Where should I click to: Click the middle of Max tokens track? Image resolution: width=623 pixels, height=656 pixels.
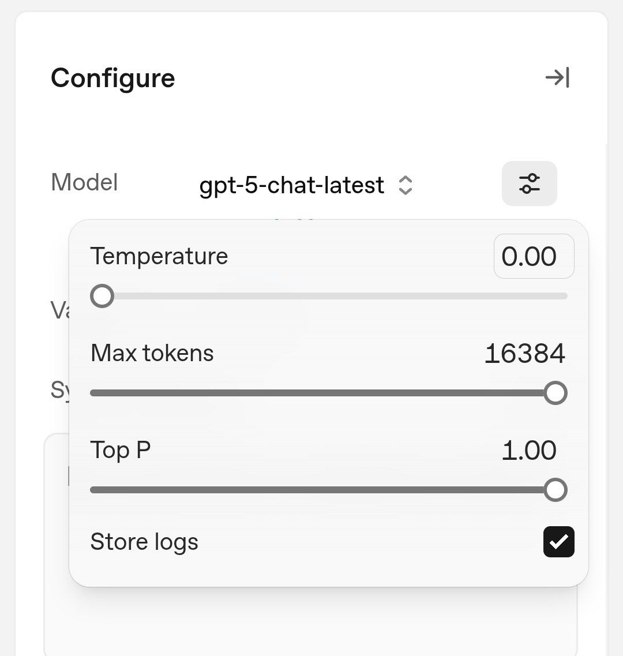(x=329, y=393)
